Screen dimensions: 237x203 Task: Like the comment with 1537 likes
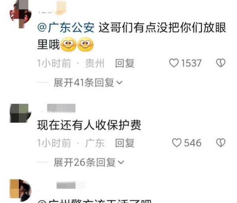click(x=174, y=63)
